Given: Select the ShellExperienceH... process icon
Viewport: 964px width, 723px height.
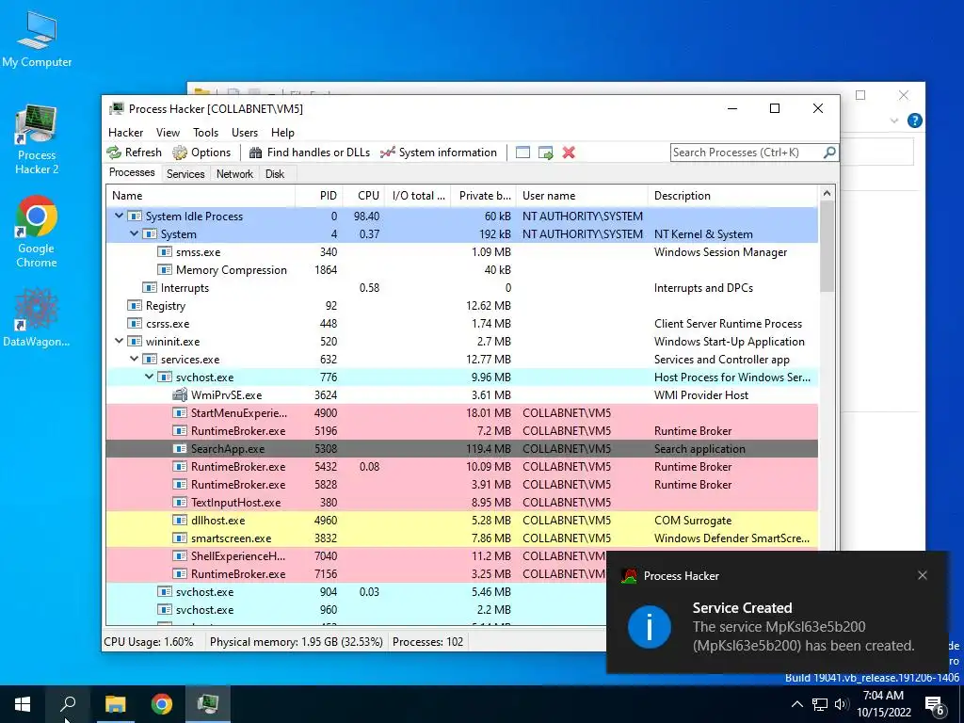Looking at the screenshot, I should (x=180, y=555).
